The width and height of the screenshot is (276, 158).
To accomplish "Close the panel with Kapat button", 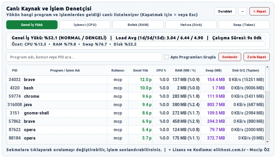I will tap(259, 11).
